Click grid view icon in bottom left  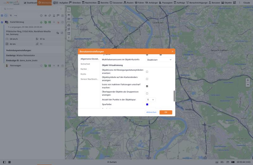(9, 162)
